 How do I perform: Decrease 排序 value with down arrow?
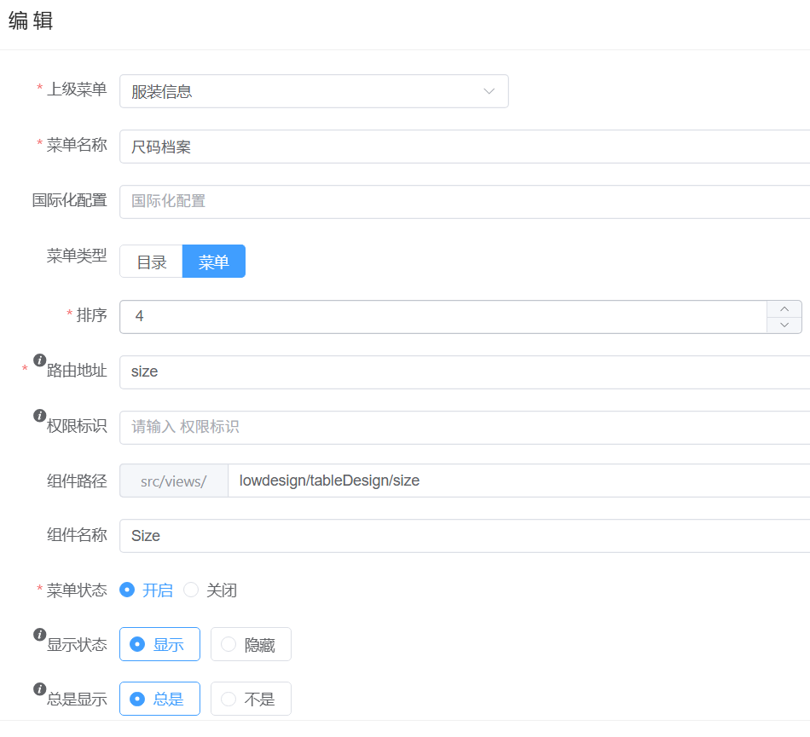784,325
